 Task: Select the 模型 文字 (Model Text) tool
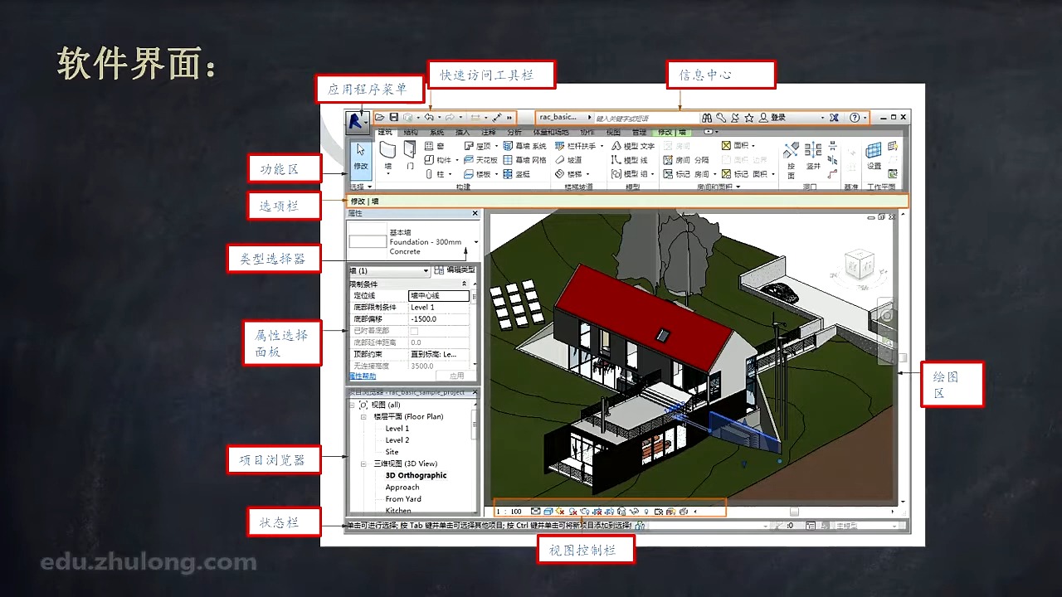coord(633,146)
